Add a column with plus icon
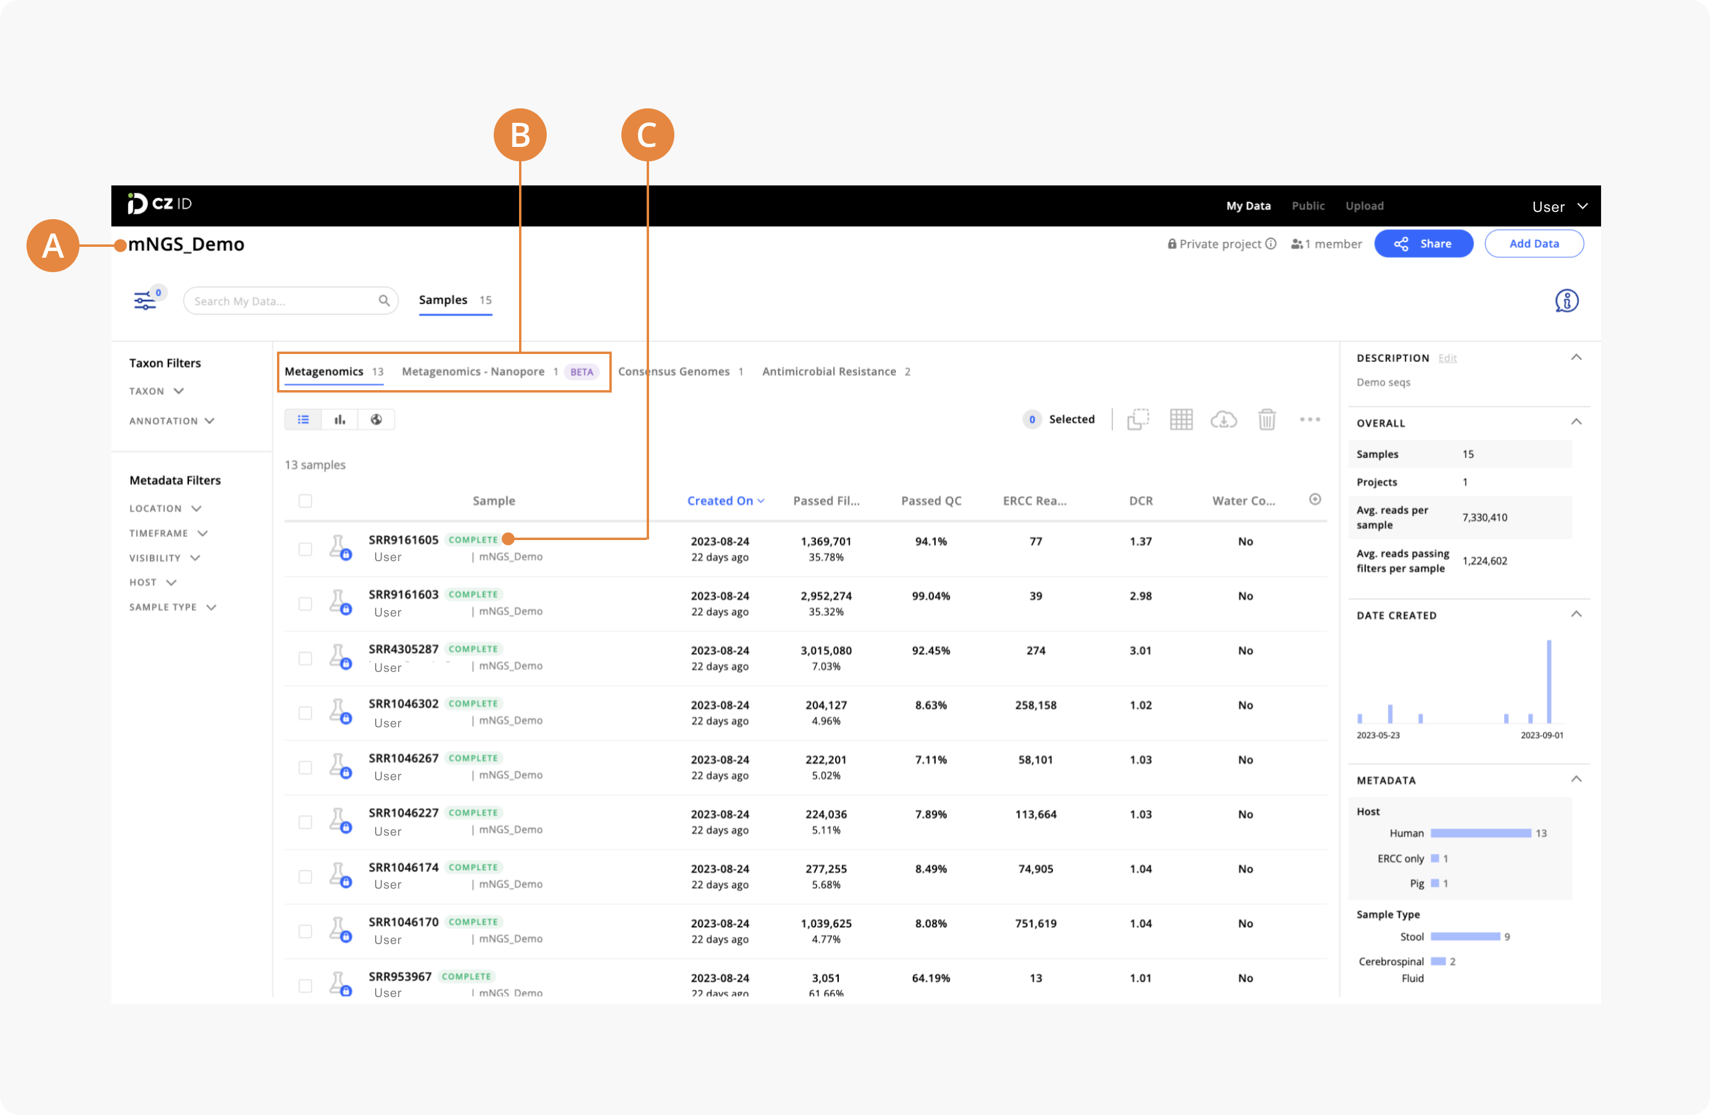 pyautogui.click(x=1315, y=499)
